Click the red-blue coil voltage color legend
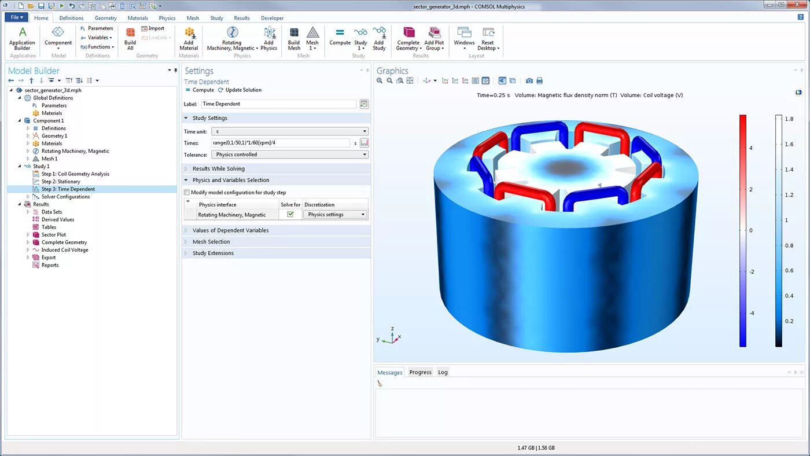The width and height of the screenshot is (810, 456). pos(743,230)
